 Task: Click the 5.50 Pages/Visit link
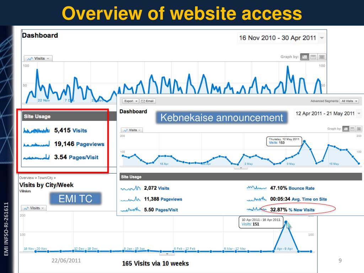161,210
